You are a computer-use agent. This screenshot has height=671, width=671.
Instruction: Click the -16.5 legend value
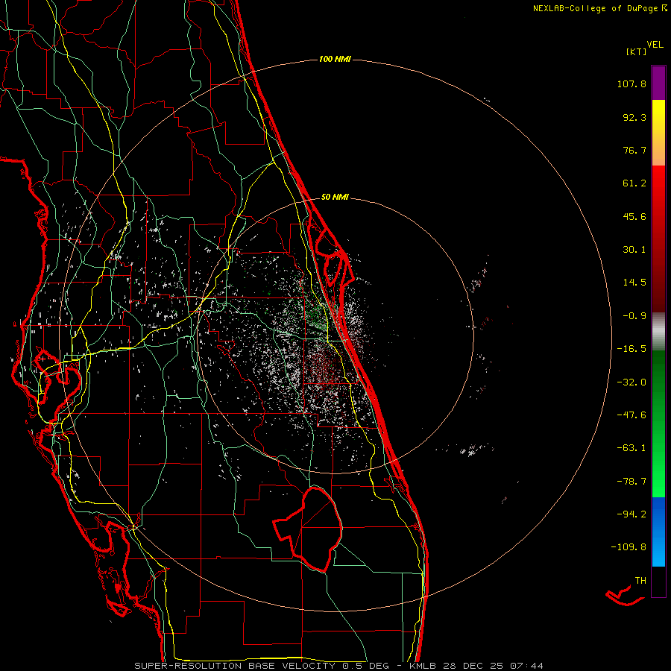click(x=631, y=349)
